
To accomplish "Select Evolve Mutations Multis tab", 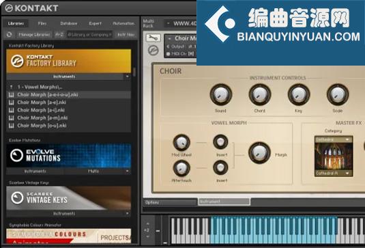I will 93,171.
